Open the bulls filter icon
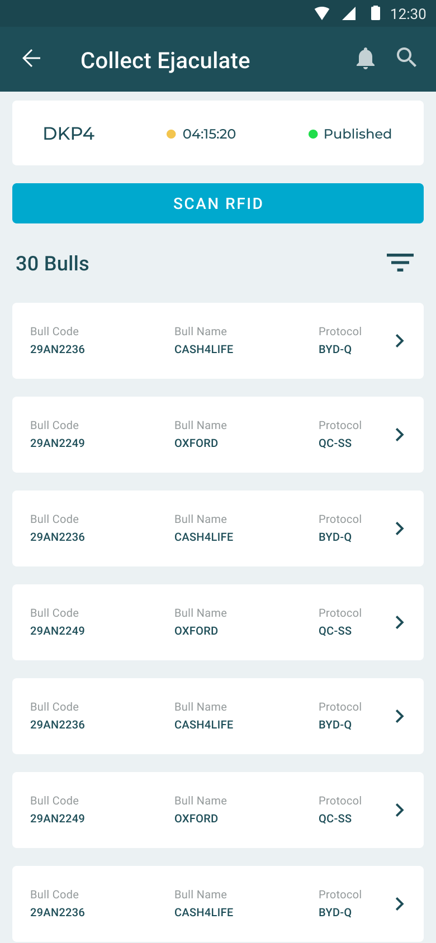 [400, 263]
